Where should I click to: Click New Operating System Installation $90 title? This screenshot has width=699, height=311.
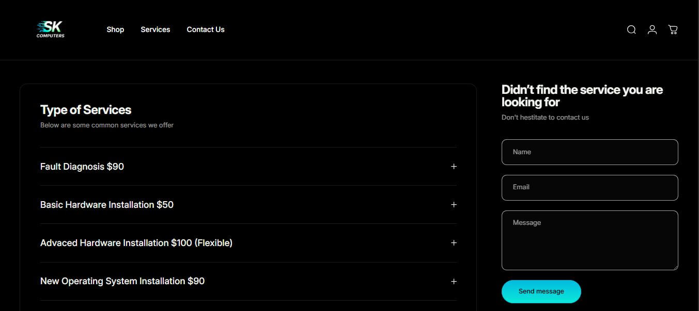122,281
